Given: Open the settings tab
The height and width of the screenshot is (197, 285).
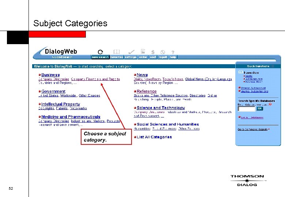Looking at the screenshot, I should pos(130,57).
